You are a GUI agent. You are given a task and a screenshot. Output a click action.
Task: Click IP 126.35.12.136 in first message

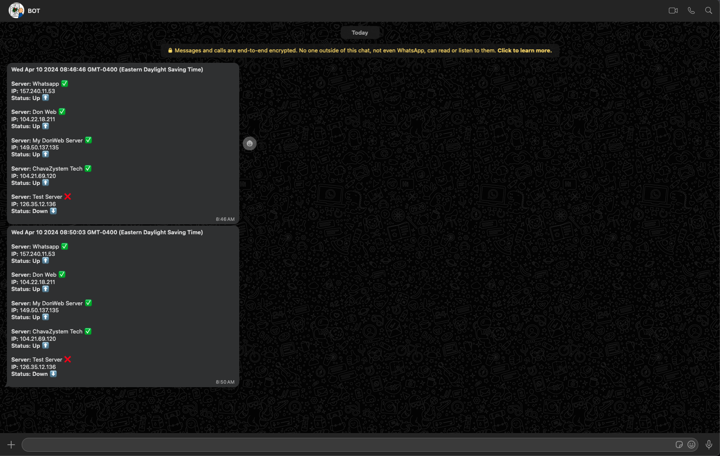(34, 204)
